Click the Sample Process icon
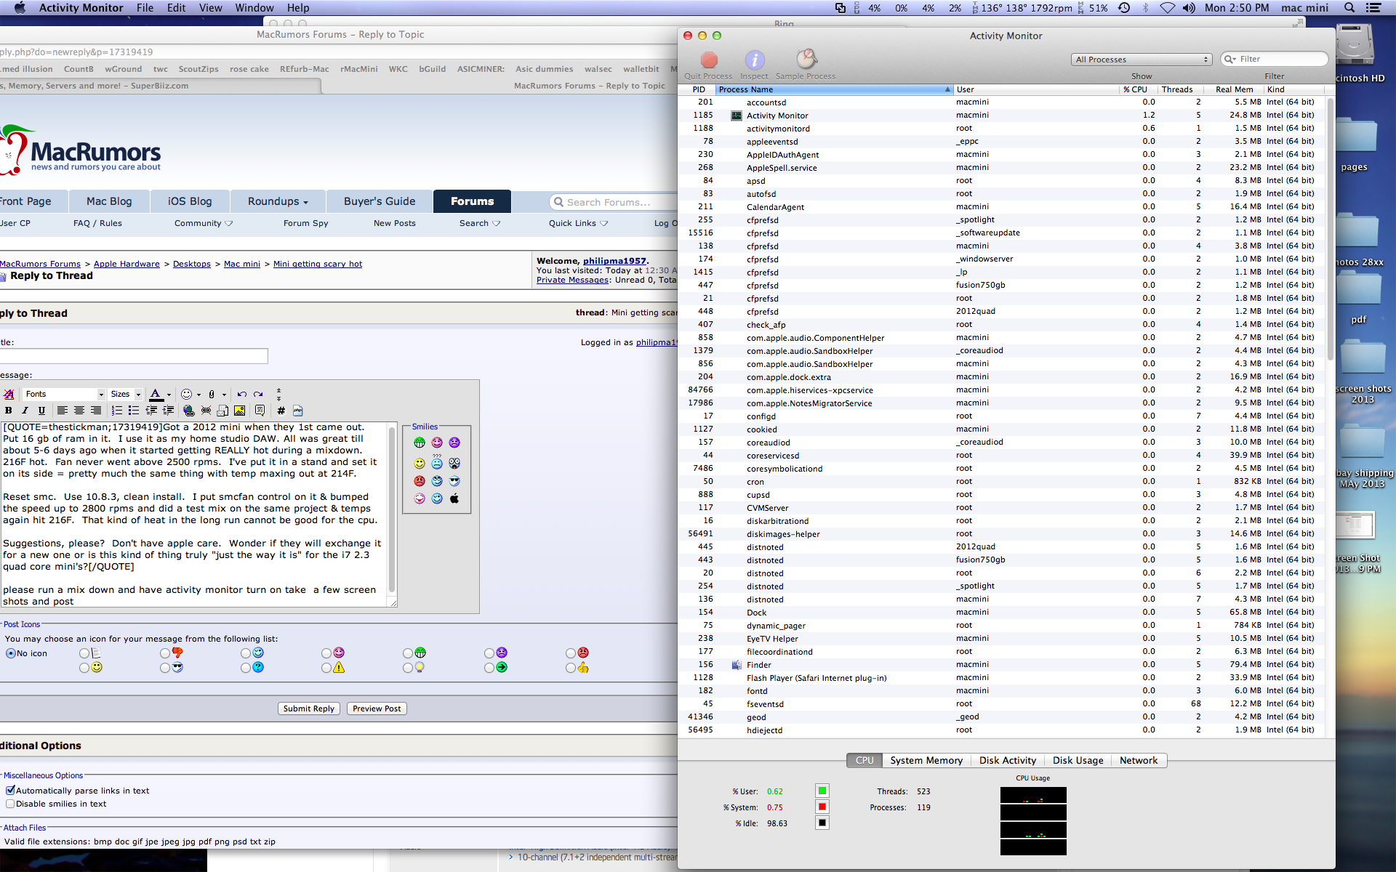The image size is (1396, 872). (x=806, y=60)
